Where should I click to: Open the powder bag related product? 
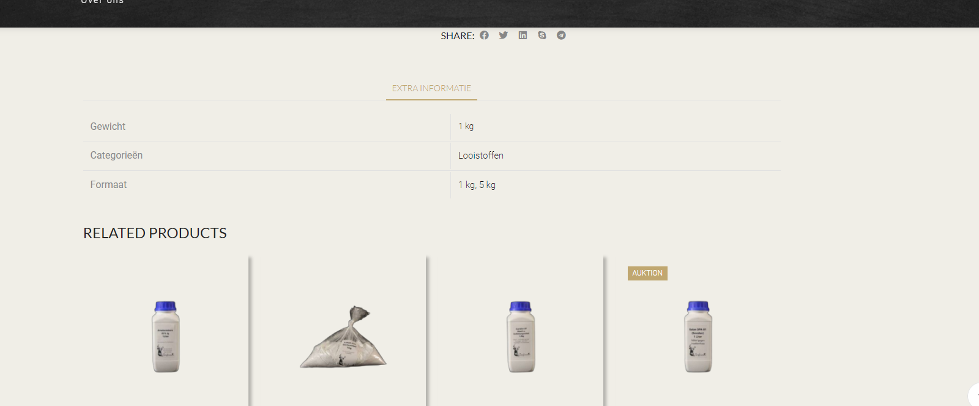tap(343, 337)
